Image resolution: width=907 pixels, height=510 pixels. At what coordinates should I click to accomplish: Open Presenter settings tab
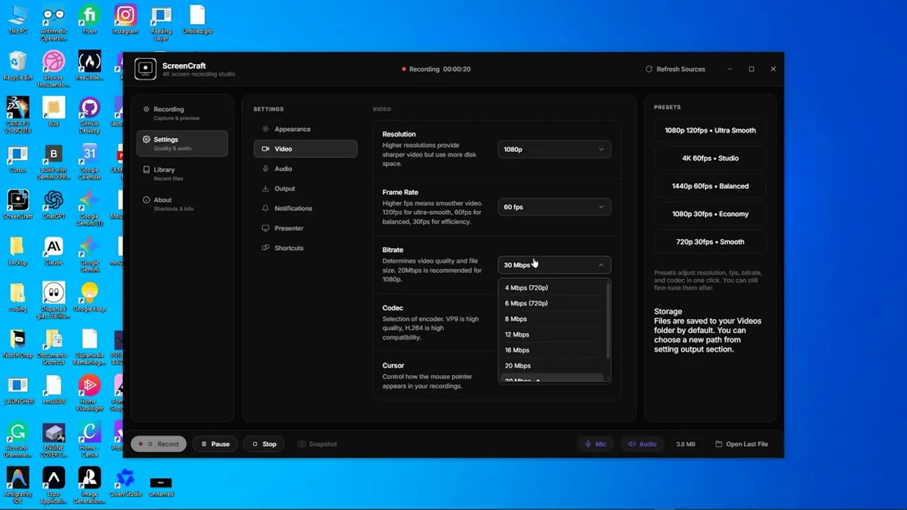tap(306, 228)
